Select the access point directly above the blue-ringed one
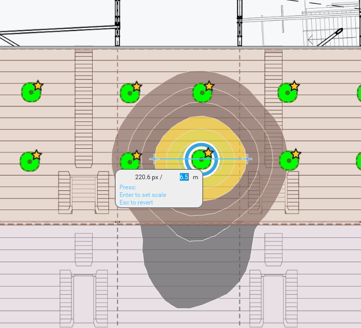Viewport: 361px width, 328px height. (x=202, y=93)
